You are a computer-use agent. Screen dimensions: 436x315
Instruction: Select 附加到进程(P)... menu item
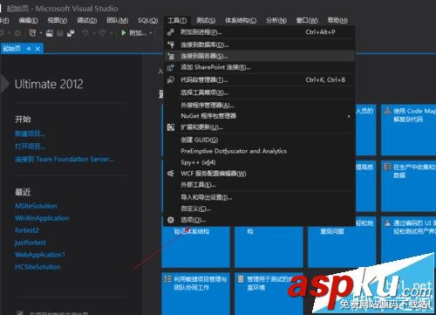click(260, 32)
